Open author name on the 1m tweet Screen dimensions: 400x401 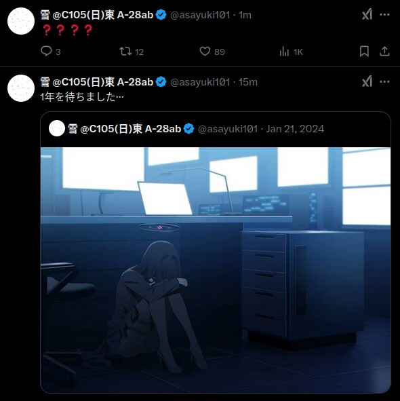coord(97,15)
